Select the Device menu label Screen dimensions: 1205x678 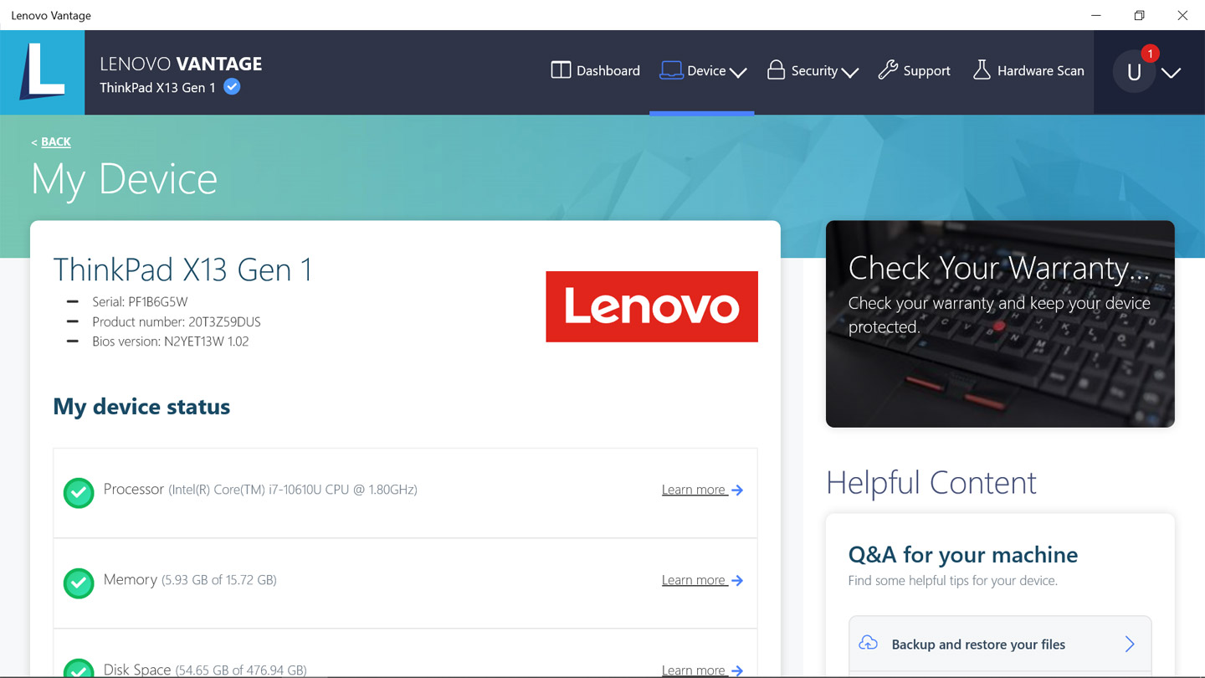pyautogui.click(x=706, y=71)
